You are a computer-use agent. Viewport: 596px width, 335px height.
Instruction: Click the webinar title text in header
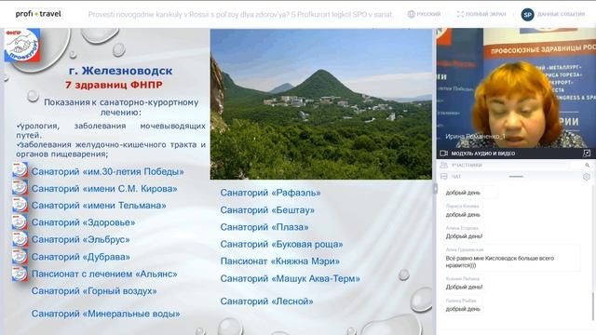(240, 15)
